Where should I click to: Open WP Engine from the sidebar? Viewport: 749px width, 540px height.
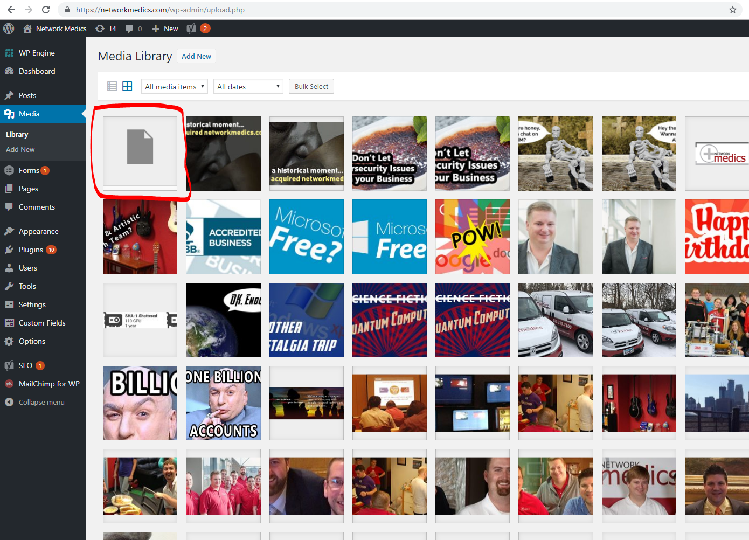[37, 53]
